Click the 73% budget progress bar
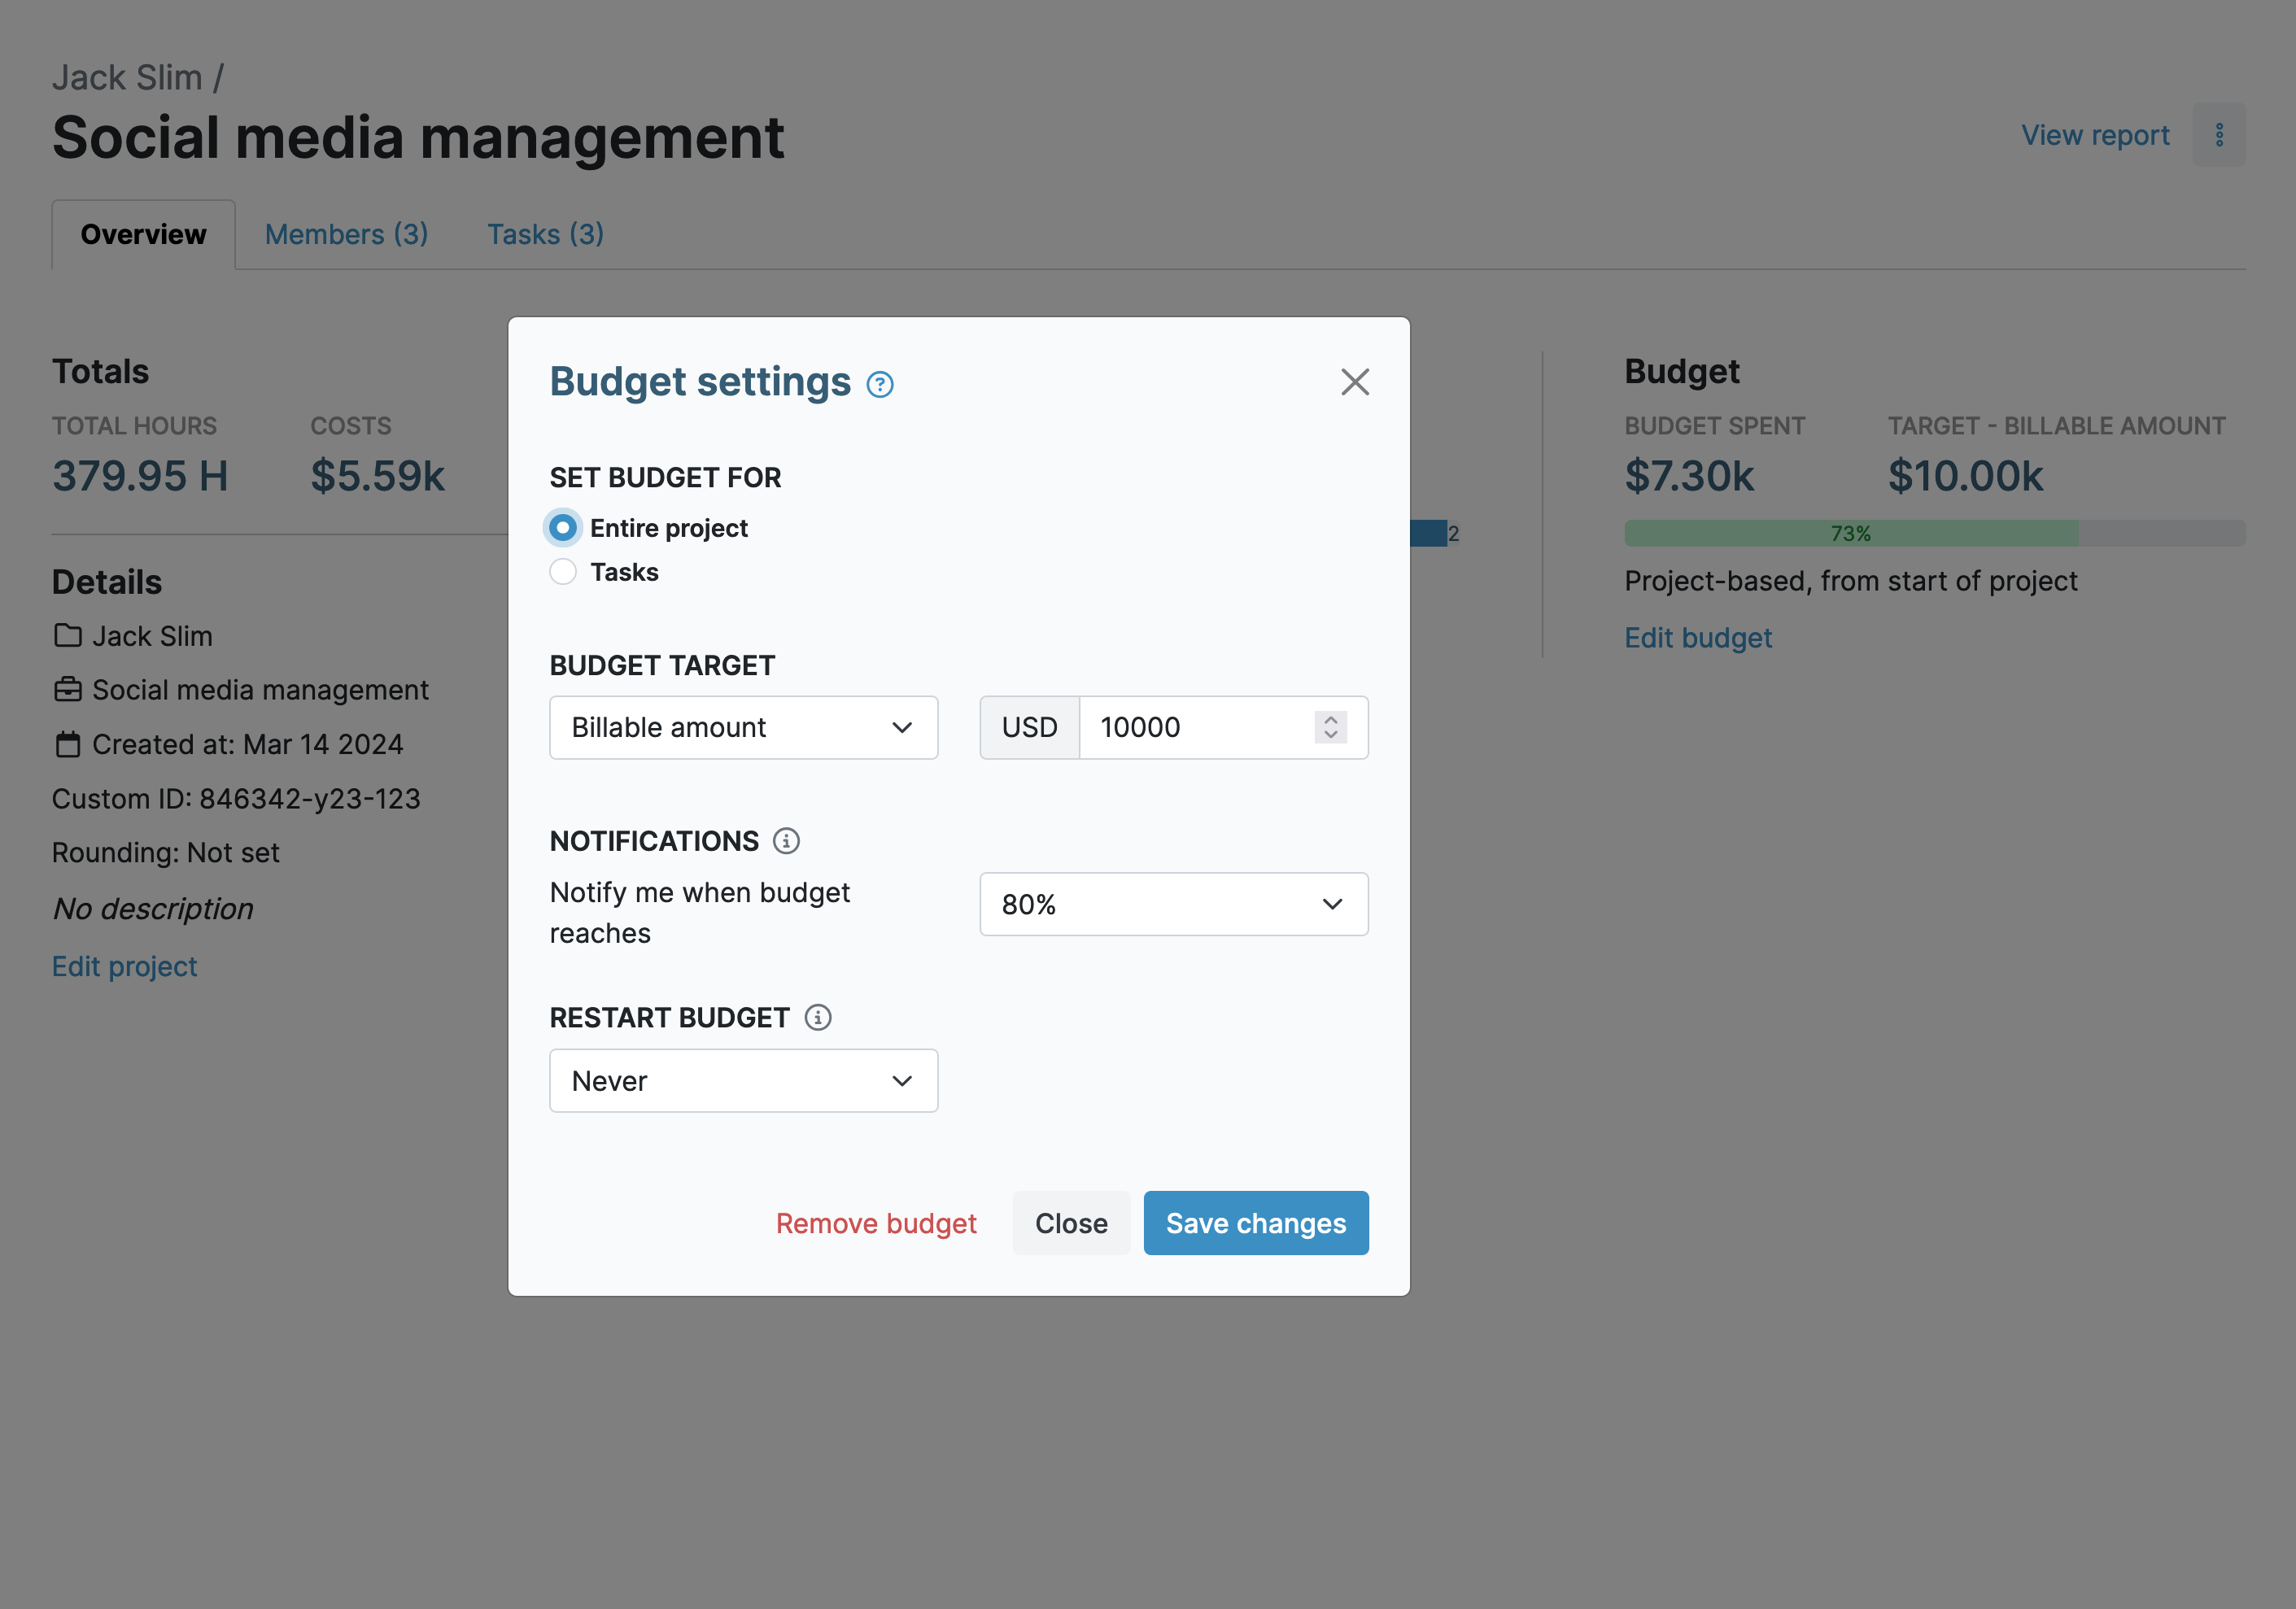The width and height of the screenshot is (2296, 1609). (x=1851, y=532)
